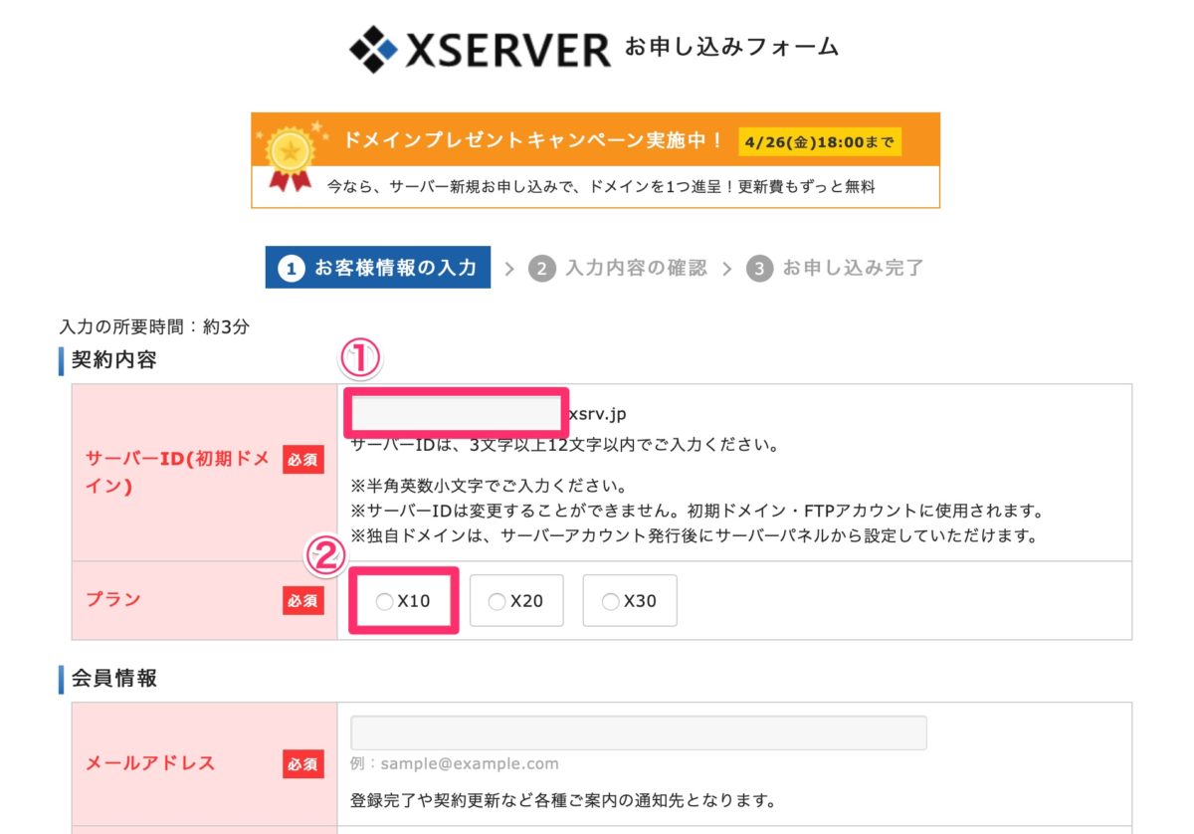Click the 4/26(金)18:00まで deadline badge
The image size is (1194, 834).
[x=819, y=142]
